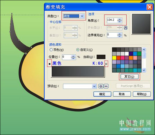Screen dimensions: 155x135
Task: Increase 位置 position with up arrow
Action: pyautogui.click(x=73, y=56)
